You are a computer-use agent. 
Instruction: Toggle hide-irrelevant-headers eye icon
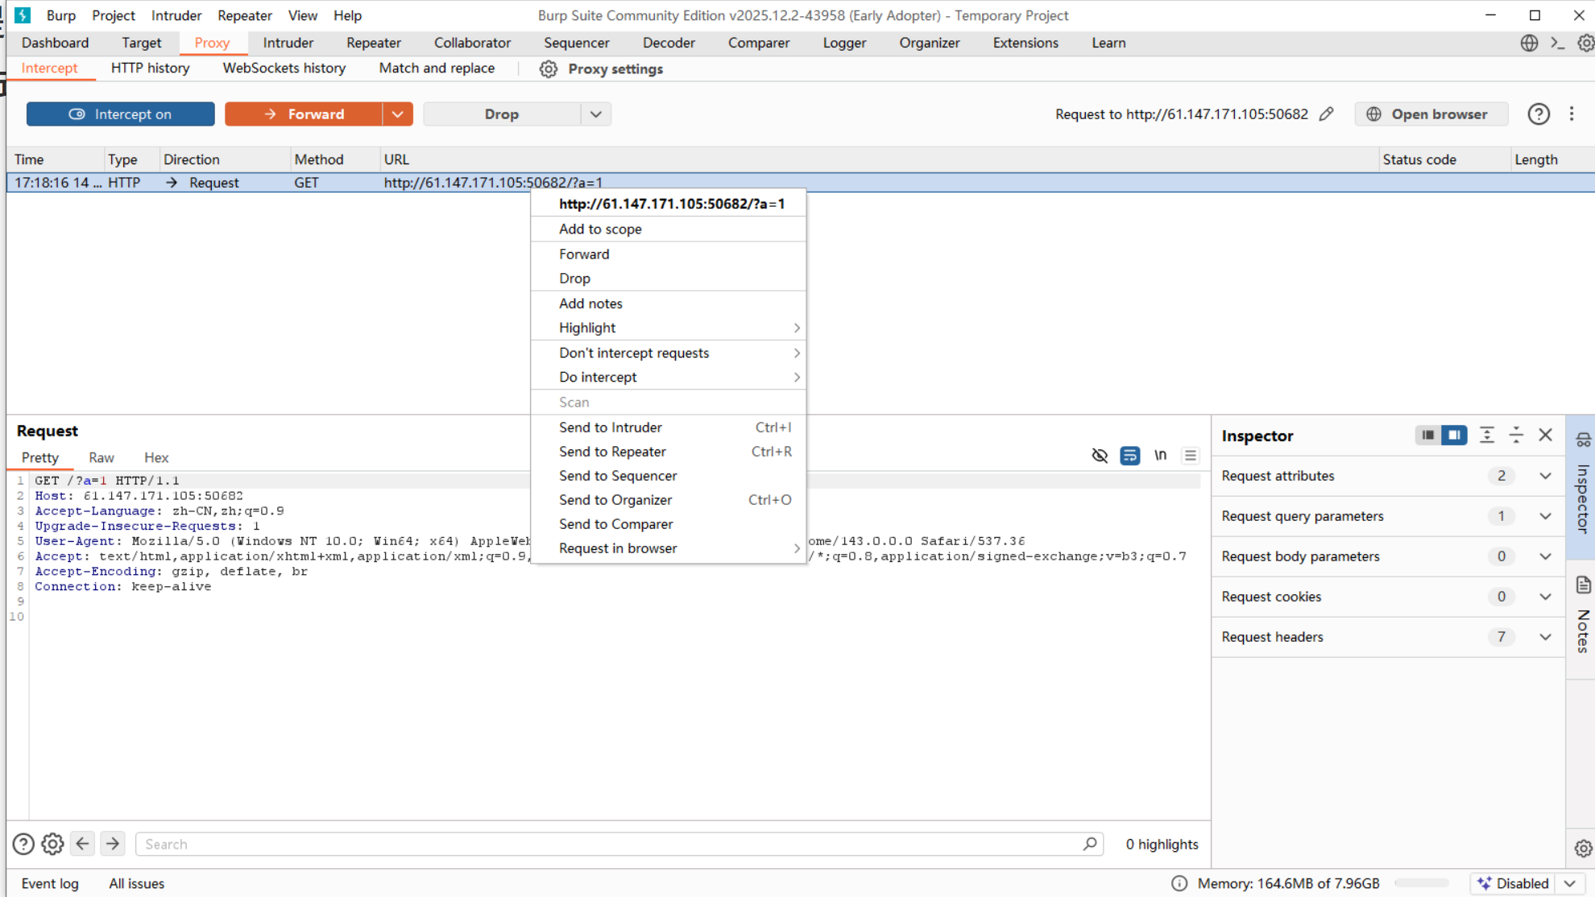pyautogui.click(x=1100, y=456)
